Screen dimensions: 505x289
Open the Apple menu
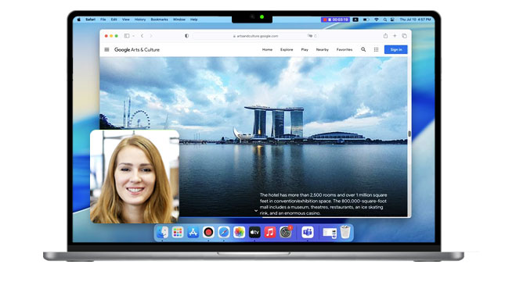[x=78, y=20]
